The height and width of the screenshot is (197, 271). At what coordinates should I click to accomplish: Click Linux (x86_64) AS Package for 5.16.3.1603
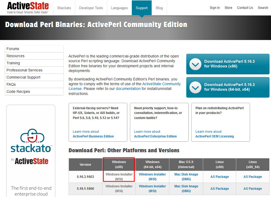pos(253,177)
